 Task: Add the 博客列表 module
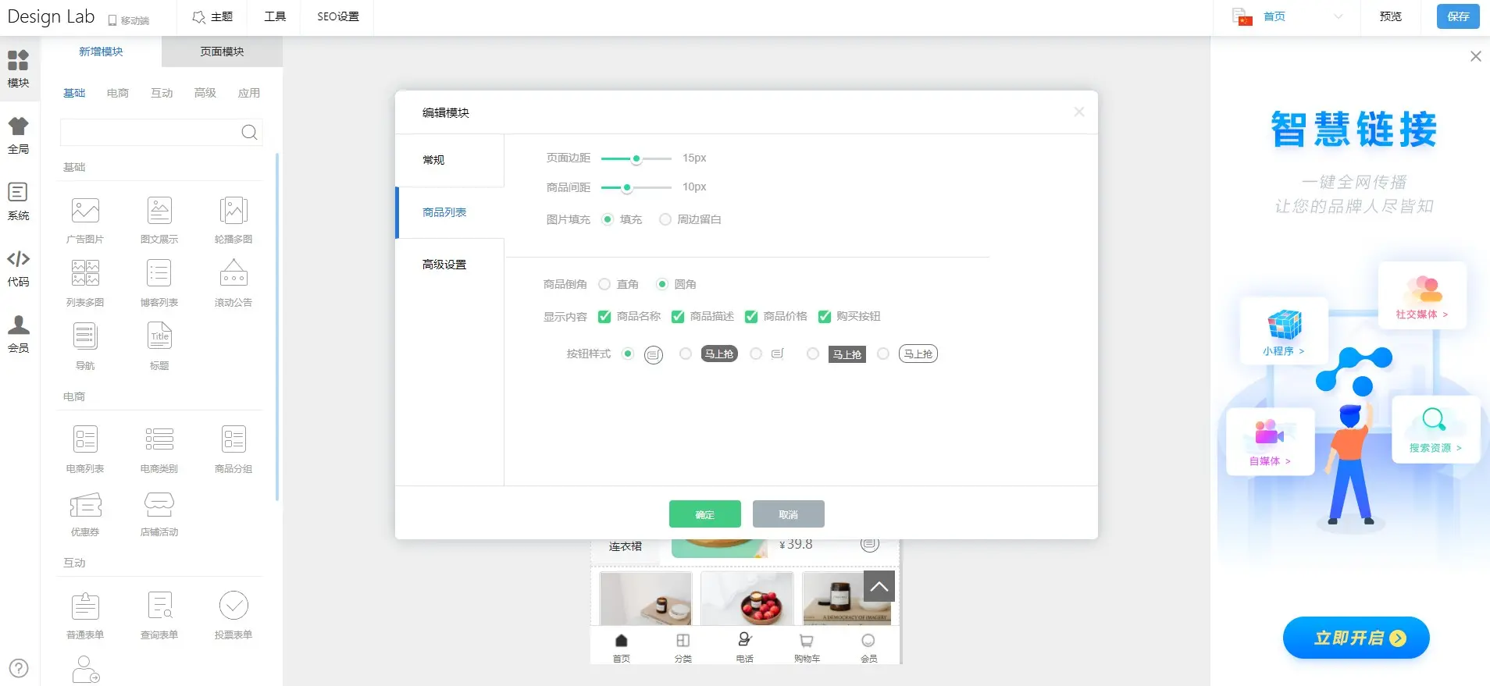tap(159, 283)
